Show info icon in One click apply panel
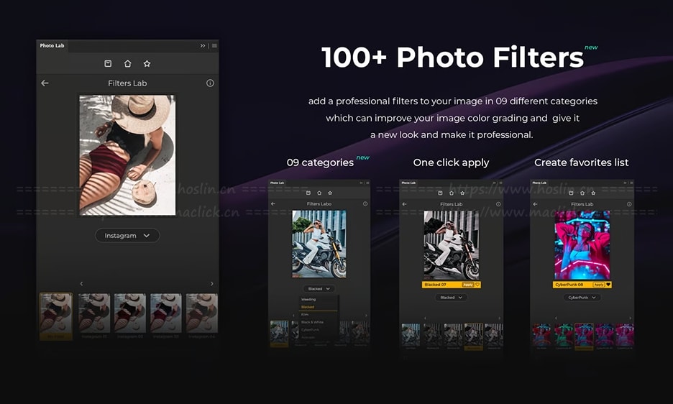 (498, 204)
